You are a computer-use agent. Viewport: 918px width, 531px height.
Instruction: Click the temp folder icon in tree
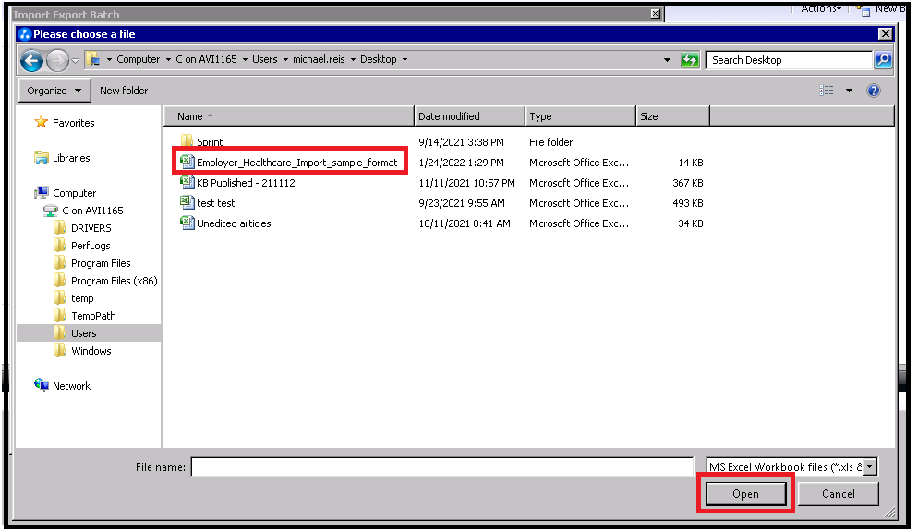coord(59,298)
